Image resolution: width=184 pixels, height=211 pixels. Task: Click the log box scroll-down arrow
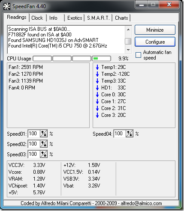128,50
